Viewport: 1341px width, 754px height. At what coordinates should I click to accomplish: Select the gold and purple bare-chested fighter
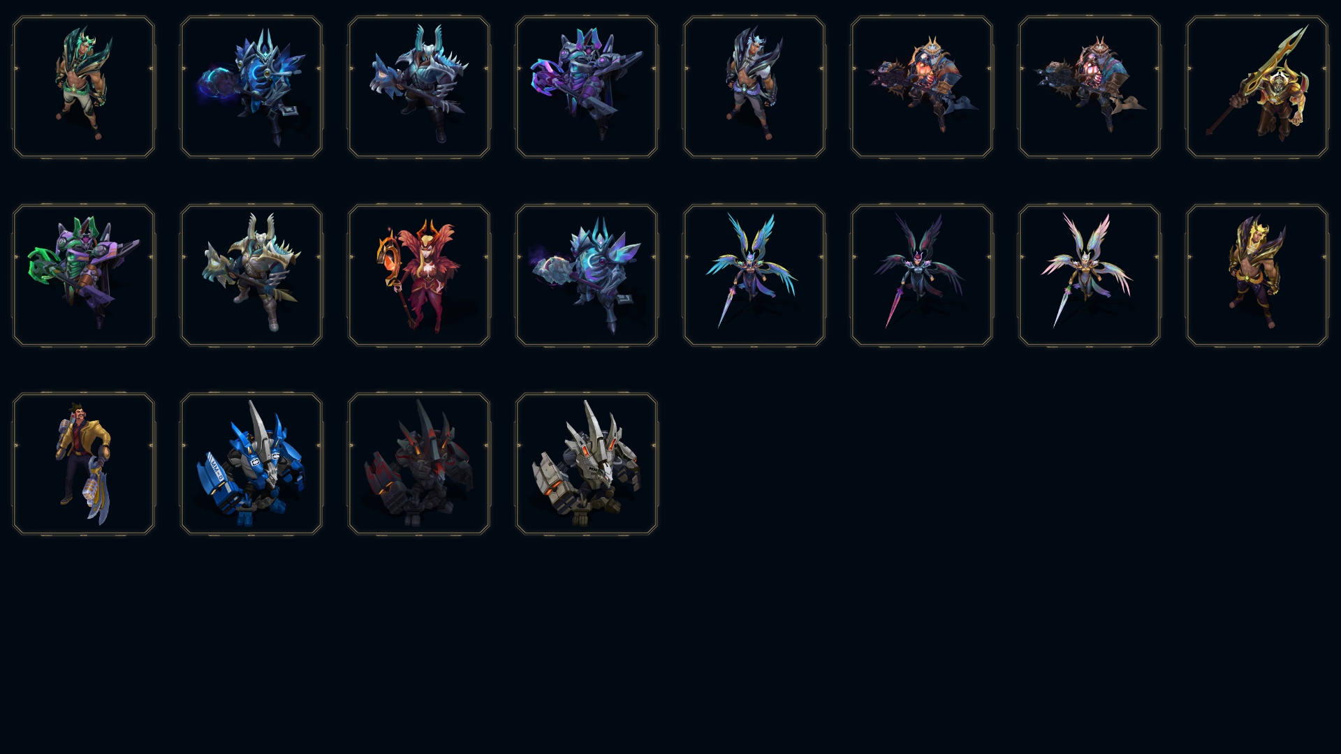pos(1257,275)
